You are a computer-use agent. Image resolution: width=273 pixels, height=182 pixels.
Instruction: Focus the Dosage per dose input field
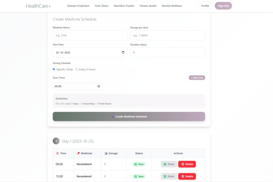167,35
